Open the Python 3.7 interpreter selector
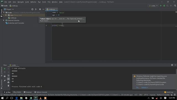This screenshot has height=100, width=177. click(163, 95)
